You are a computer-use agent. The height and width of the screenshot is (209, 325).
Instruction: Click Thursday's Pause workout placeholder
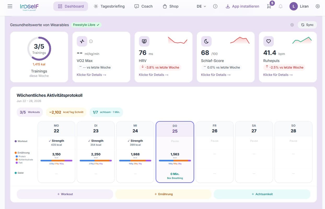175,141
